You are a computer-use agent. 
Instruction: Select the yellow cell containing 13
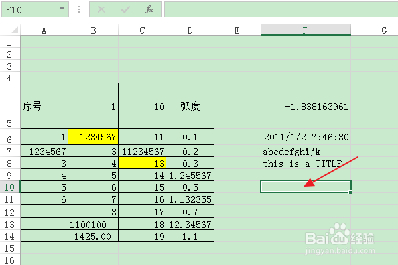142,163
